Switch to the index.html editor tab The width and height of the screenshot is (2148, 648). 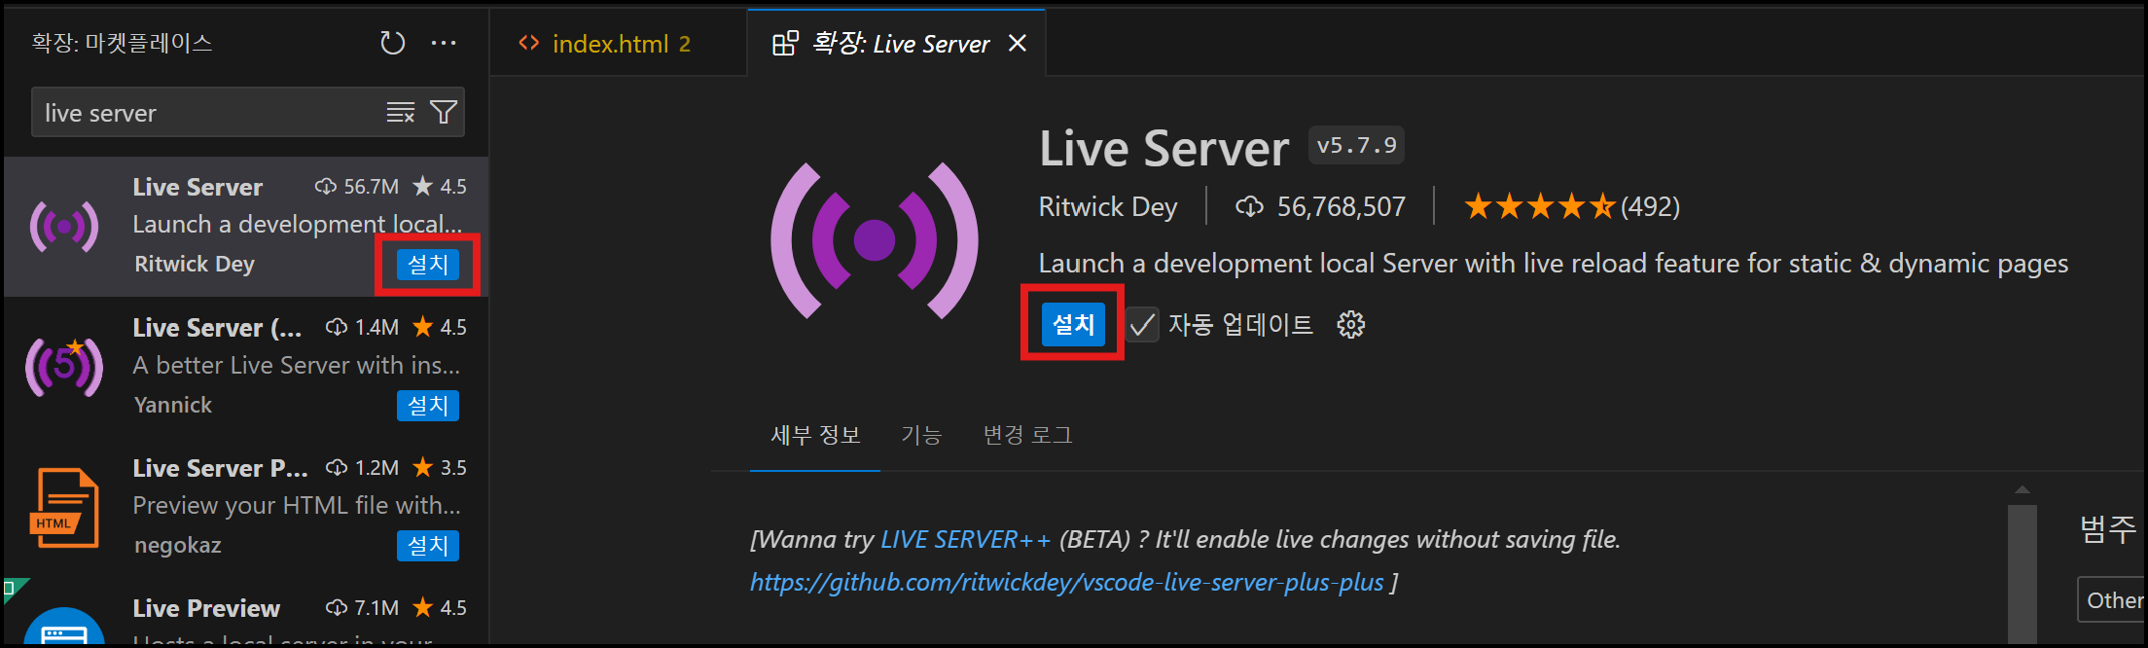619,44
